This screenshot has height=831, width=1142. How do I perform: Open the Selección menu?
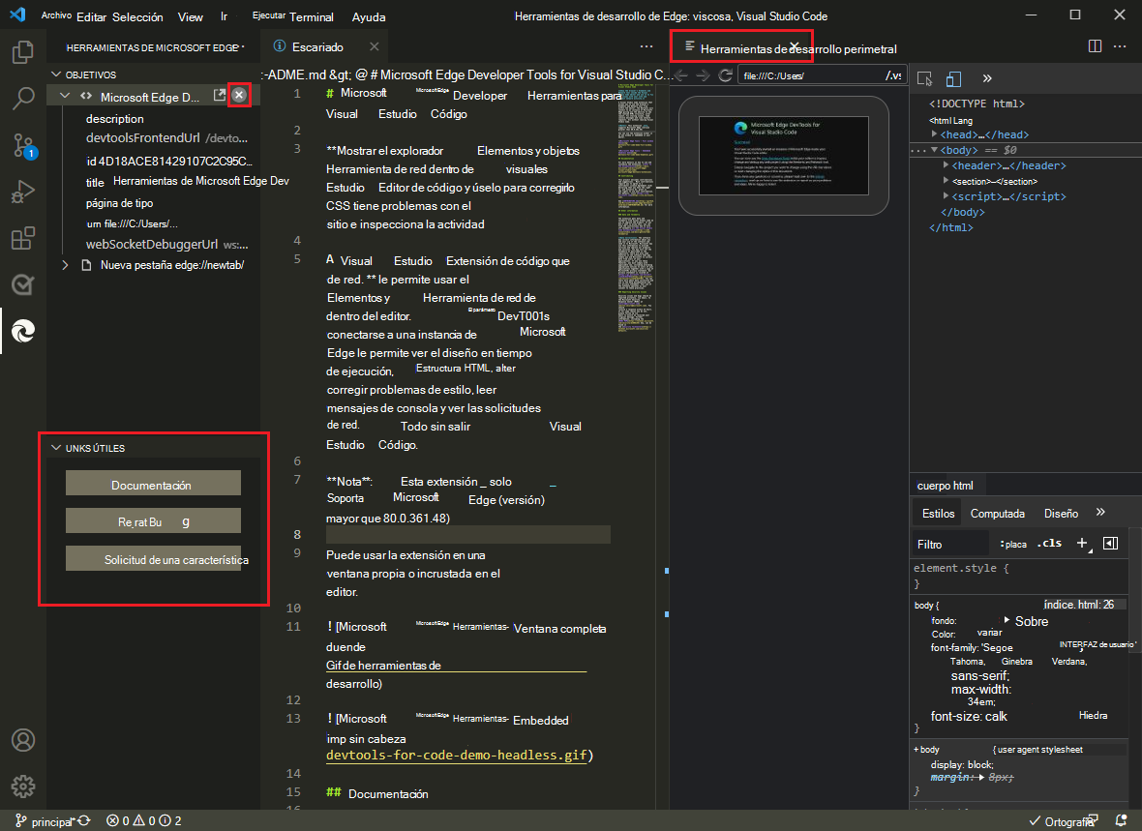[x=137, y=16]
